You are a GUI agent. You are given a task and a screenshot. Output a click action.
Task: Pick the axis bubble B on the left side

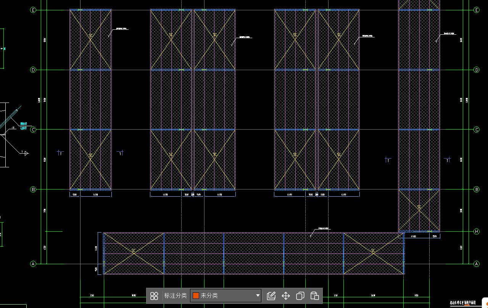[x=33, y=189]
